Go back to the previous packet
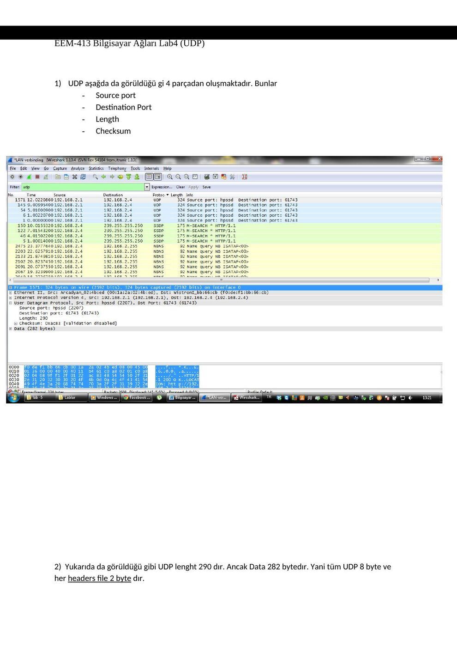The image size is (457, 647). click(x=103, y=177)
